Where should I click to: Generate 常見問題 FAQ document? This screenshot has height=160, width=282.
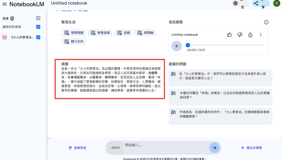click(x=74, y=33)
